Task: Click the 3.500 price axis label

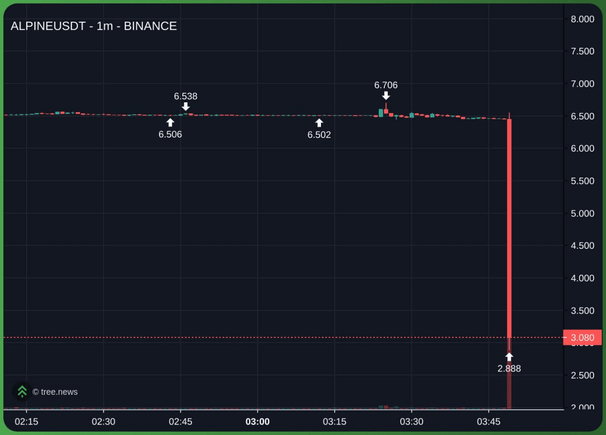Action: pyautogui.click(x=582, y=310)
